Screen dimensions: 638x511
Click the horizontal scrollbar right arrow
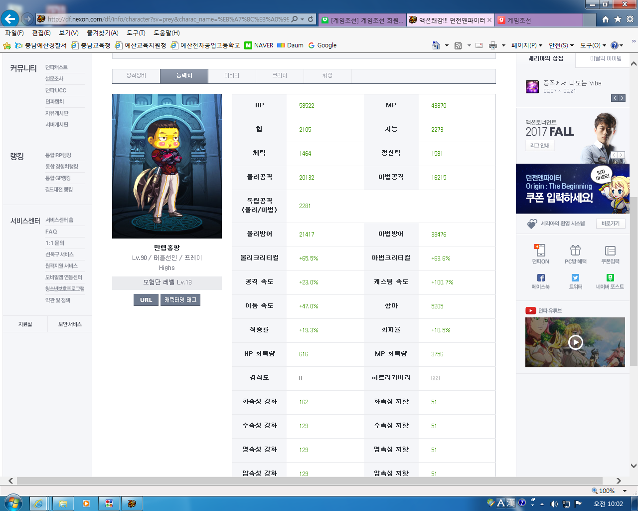pyautogui.click(x=619, y=481)
